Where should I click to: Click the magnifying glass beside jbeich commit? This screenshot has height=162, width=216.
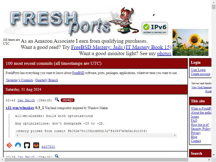(x=57, y=99)
